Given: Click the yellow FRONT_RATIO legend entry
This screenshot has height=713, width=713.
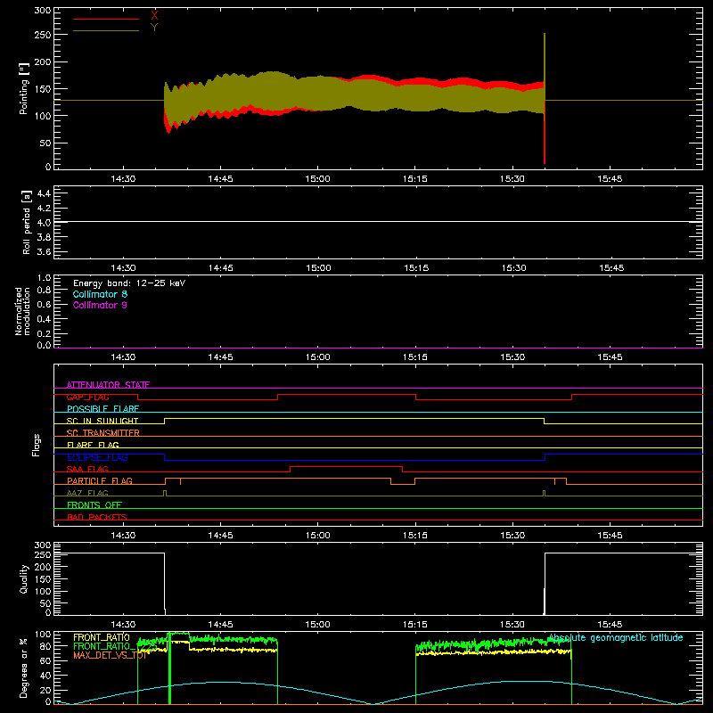Looking at the screenshot, I should pyautogui.click(x=102, y=637).
